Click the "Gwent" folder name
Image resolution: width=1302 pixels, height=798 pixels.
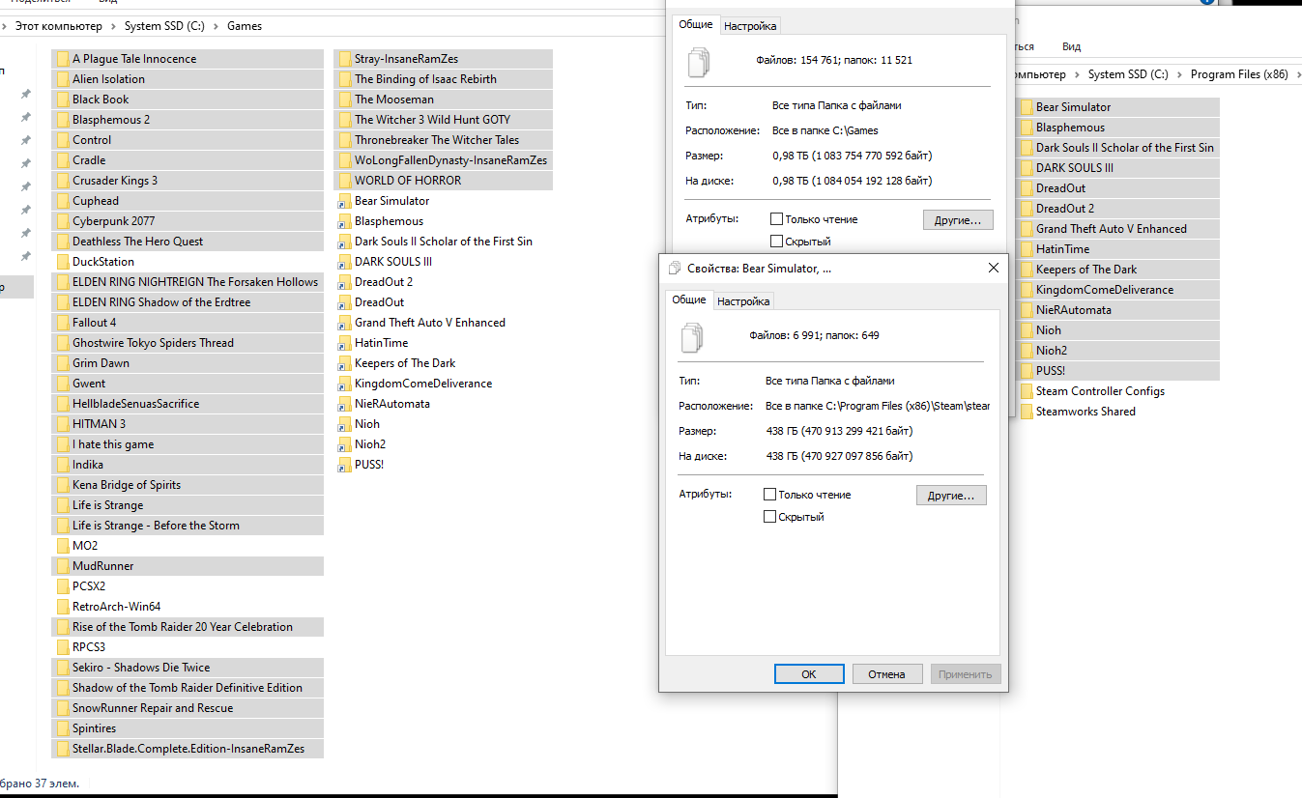pos(89,384)
